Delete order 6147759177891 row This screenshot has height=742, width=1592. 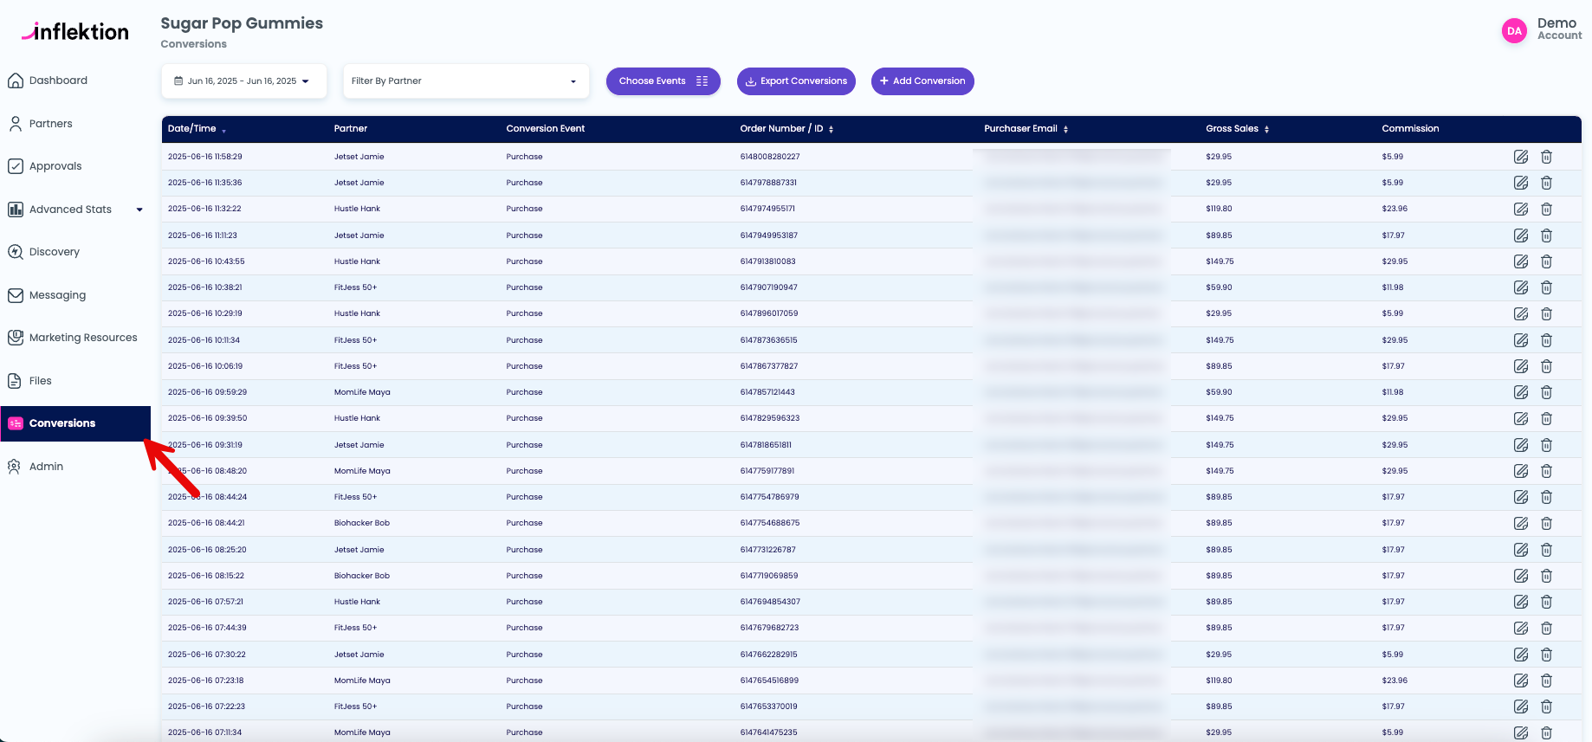[1546, 471]
